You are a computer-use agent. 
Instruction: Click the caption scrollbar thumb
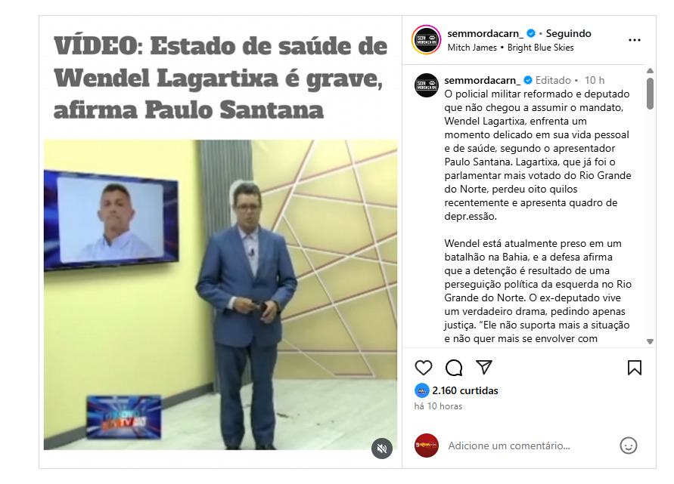pos(650,93)
